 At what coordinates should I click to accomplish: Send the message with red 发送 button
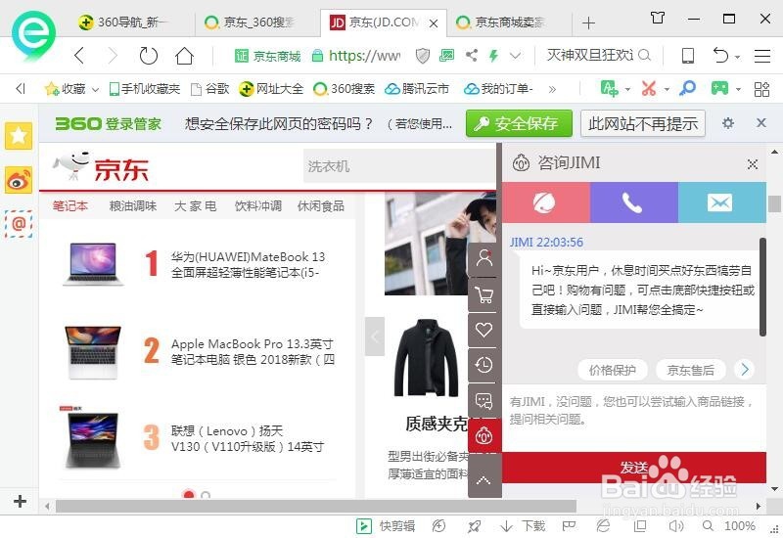[x=633, y=468]
